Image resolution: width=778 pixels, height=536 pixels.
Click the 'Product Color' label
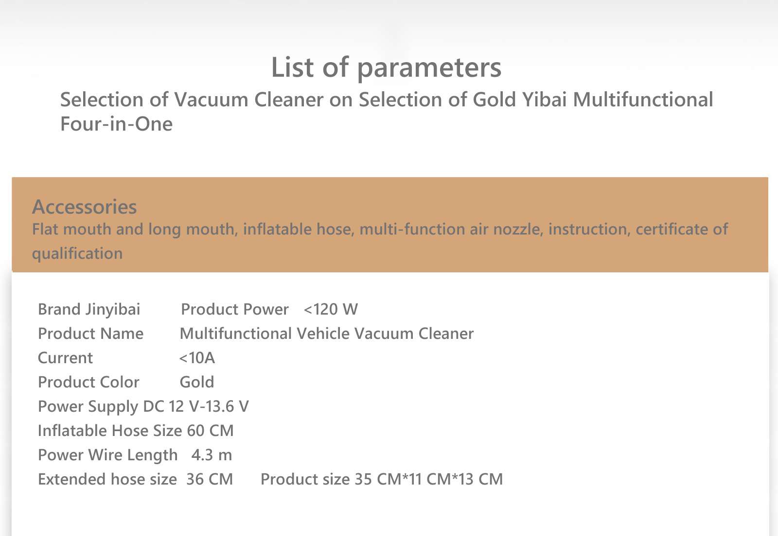pos(88,382)
